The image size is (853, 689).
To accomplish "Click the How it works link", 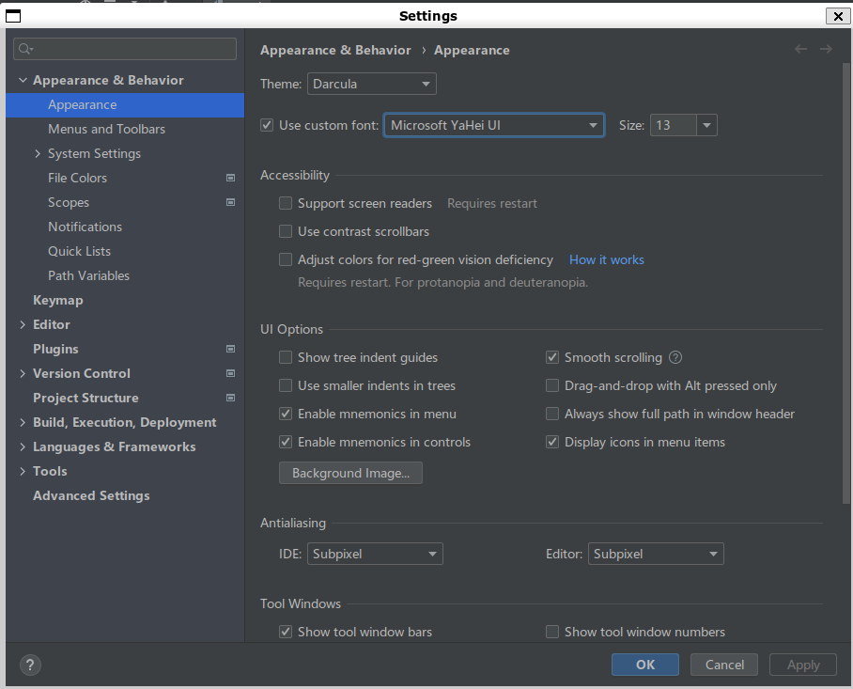I will (x=606, y=259).
